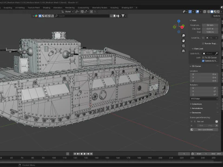Click the Focal Length 50 mm field

pos(210,25)
